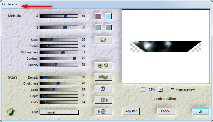Viewport: 213px width, 122px height.
Task: Click the Depth value 7
Action: [83, 96]
